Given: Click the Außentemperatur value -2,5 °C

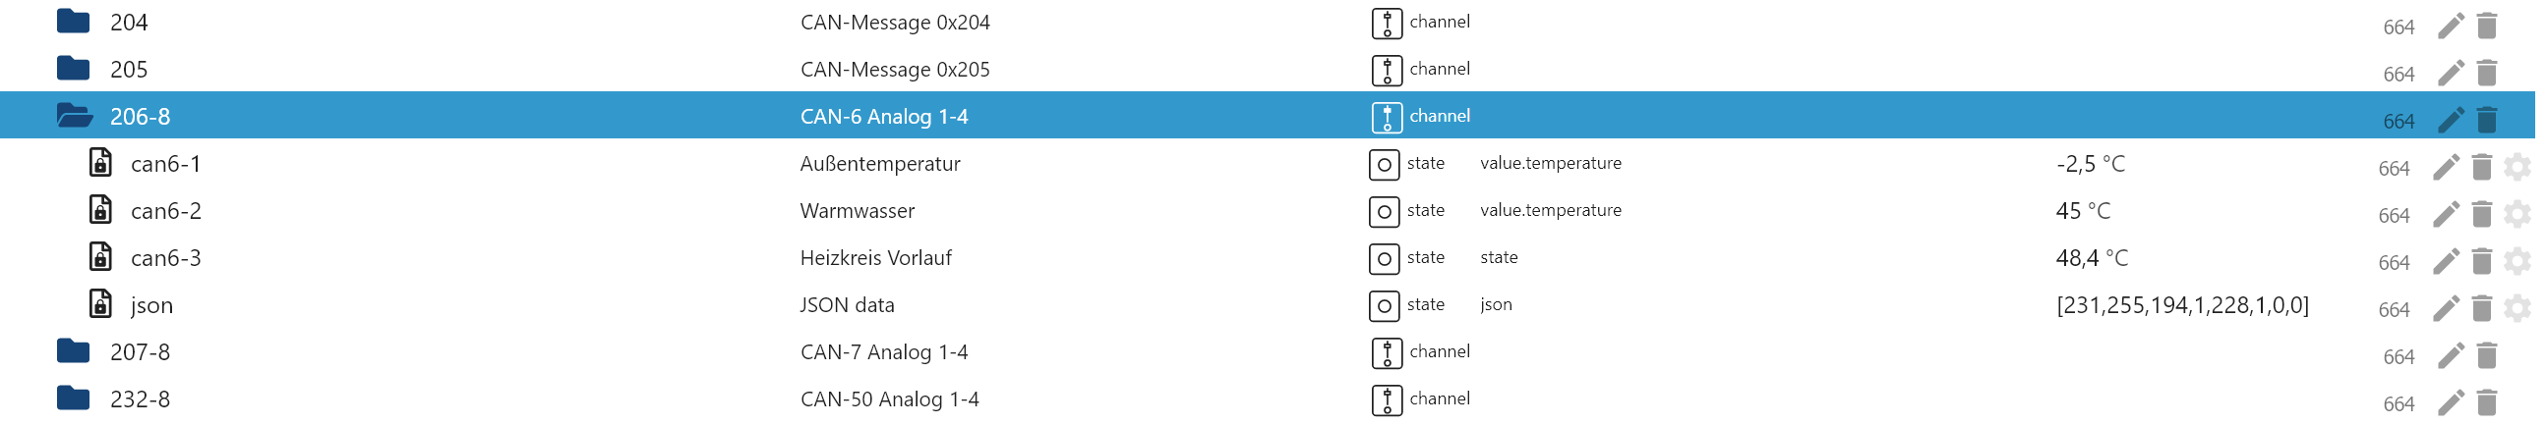Looking at the screenshot, I should [x=2090, y=164].
